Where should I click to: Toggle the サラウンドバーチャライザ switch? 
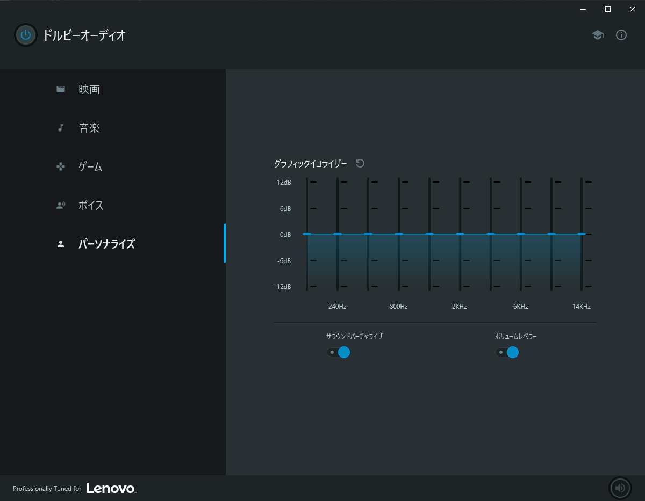pyautogui.click(x=338, y=352)
